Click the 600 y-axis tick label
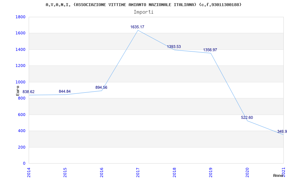Screen dimensions: 287x179 [22, 115]
